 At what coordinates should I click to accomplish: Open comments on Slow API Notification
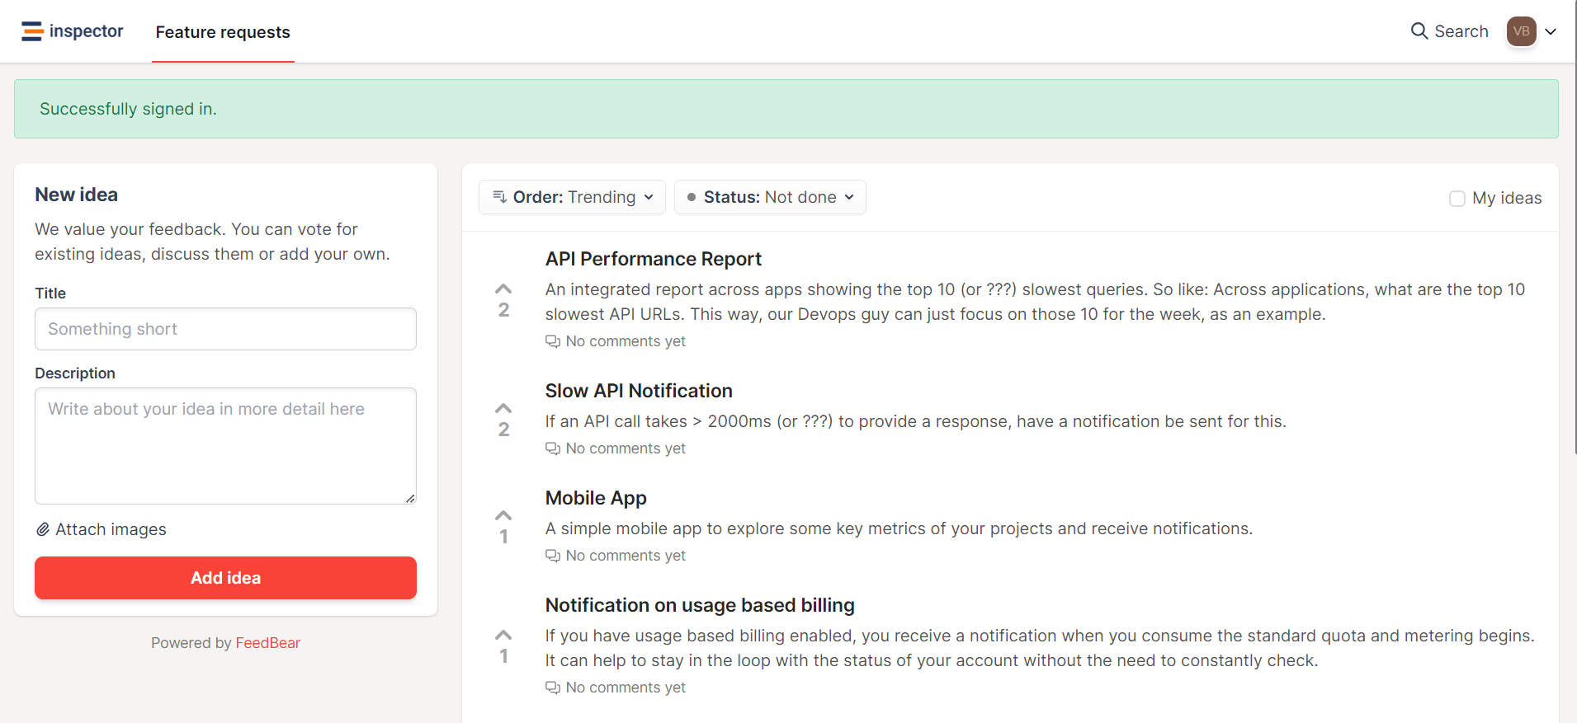[615, 448]
